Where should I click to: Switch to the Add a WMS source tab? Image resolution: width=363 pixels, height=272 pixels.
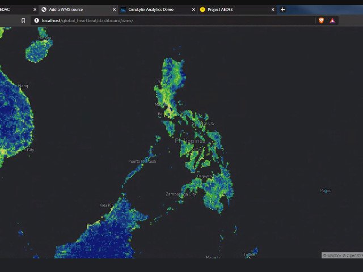pyautogui.click(x=79, y=10)
